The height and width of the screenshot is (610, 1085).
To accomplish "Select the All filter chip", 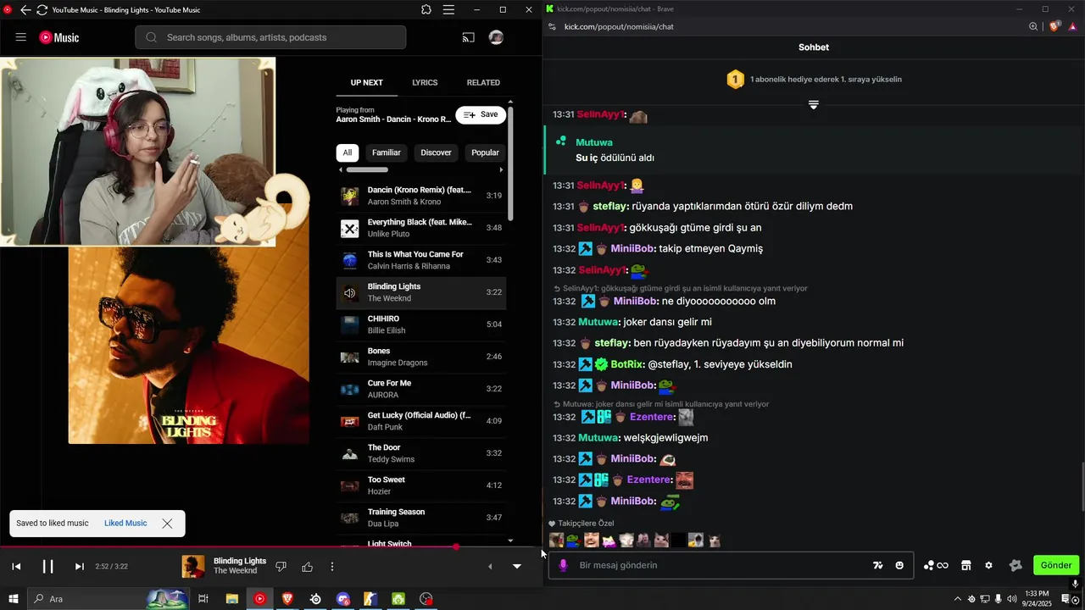I will [348, 152].
